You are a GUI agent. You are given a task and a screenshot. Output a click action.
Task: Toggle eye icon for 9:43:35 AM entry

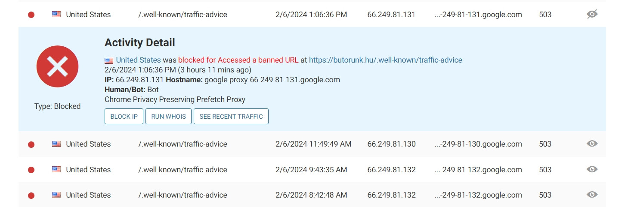click(x=592, y=169)
